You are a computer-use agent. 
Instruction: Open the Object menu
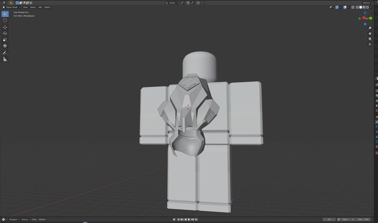pyautogui.click(x=47, y=7)
